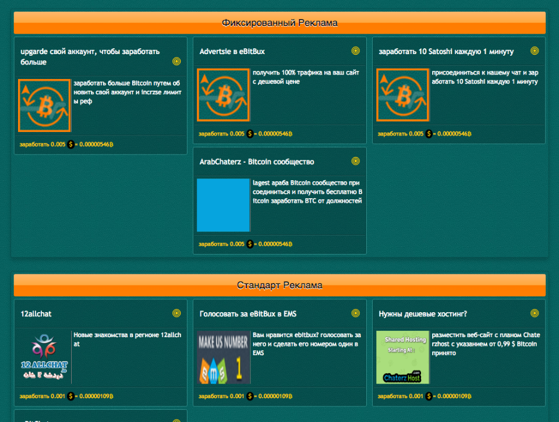
Task: Click Chaterz Host shared hosting thumbnail
Action: click(403, 357)
